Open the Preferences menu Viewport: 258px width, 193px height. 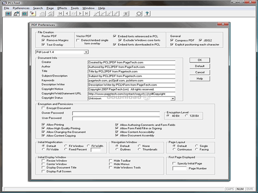point(21,8)
